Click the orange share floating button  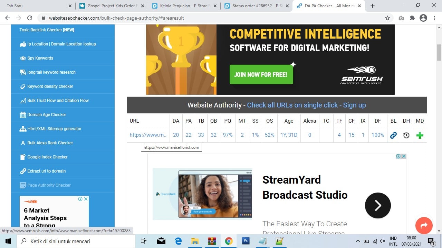click(424, 225)
